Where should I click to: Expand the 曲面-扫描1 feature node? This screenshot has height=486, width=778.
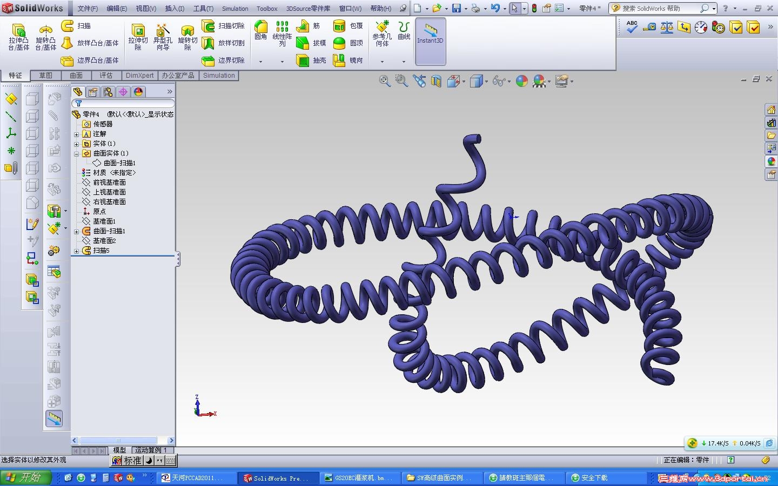[77, 231]
